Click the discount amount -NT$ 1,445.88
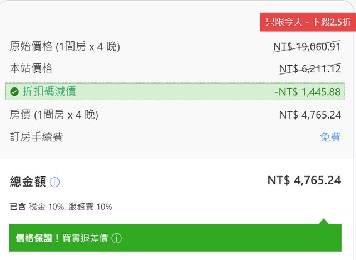Viewport: 356px width, 260px height. [307, 92]
